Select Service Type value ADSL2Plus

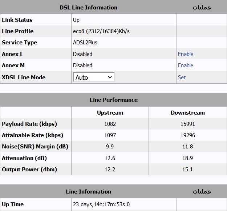(85, 43)
